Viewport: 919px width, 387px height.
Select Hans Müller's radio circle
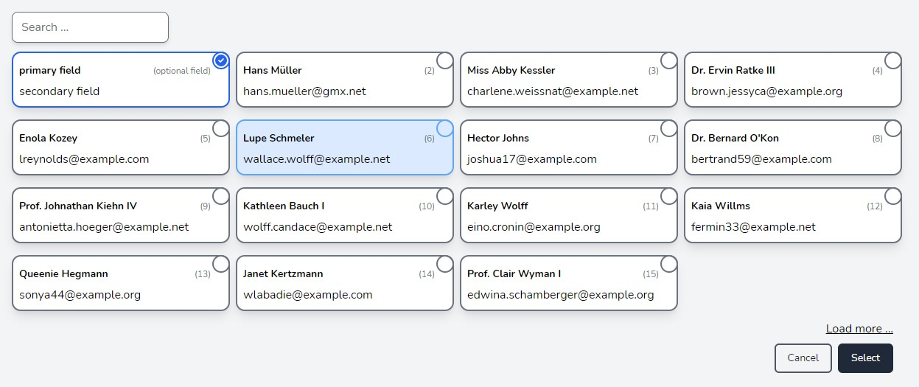(x=444, y=60)
